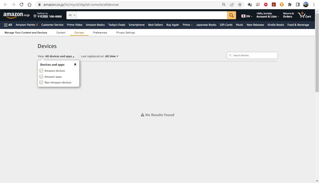Open Customer Service link
The image size is (319, 183).
52,25
